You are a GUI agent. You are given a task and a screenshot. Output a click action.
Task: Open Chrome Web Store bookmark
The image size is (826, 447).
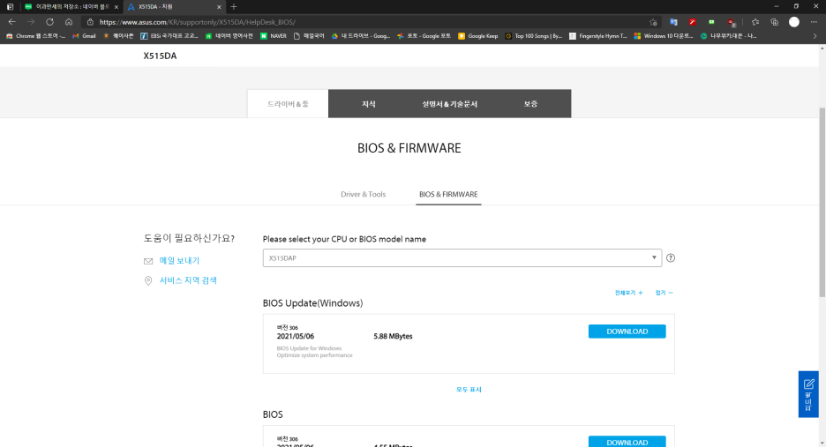click(x=36, y=36)
